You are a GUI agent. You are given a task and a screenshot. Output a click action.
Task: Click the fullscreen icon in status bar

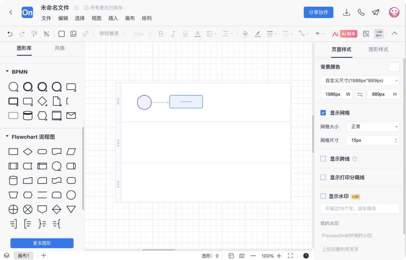point(290,256)
